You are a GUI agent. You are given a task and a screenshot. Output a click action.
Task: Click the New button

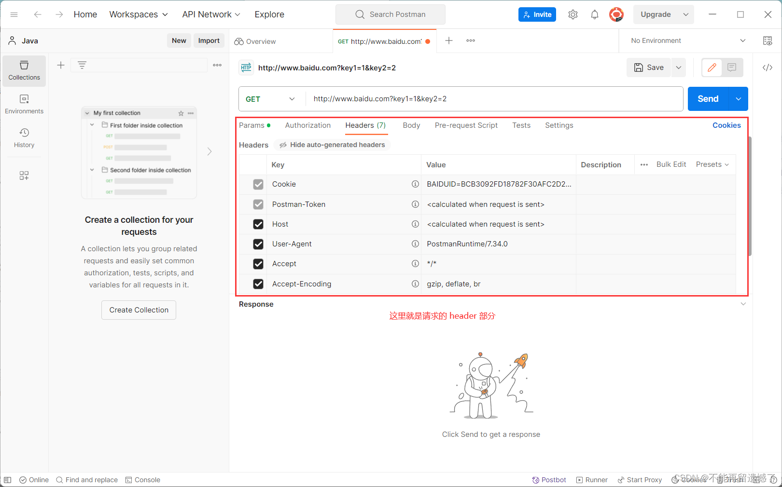pyautogui.click(x=179, y=41)
